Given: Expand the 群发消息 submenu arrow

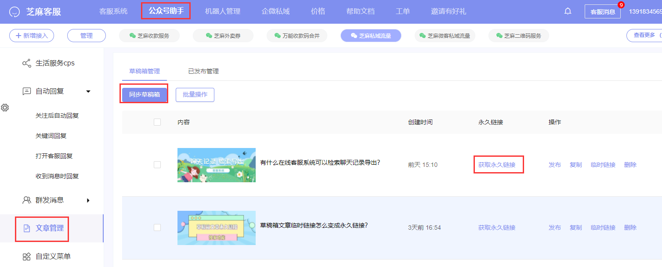Looking at the screenshot, I should pyautogui.click(x=88, y=200).
